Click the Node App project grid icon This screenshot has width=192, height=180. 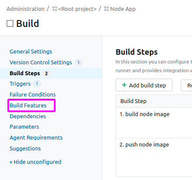click(106, 9)
